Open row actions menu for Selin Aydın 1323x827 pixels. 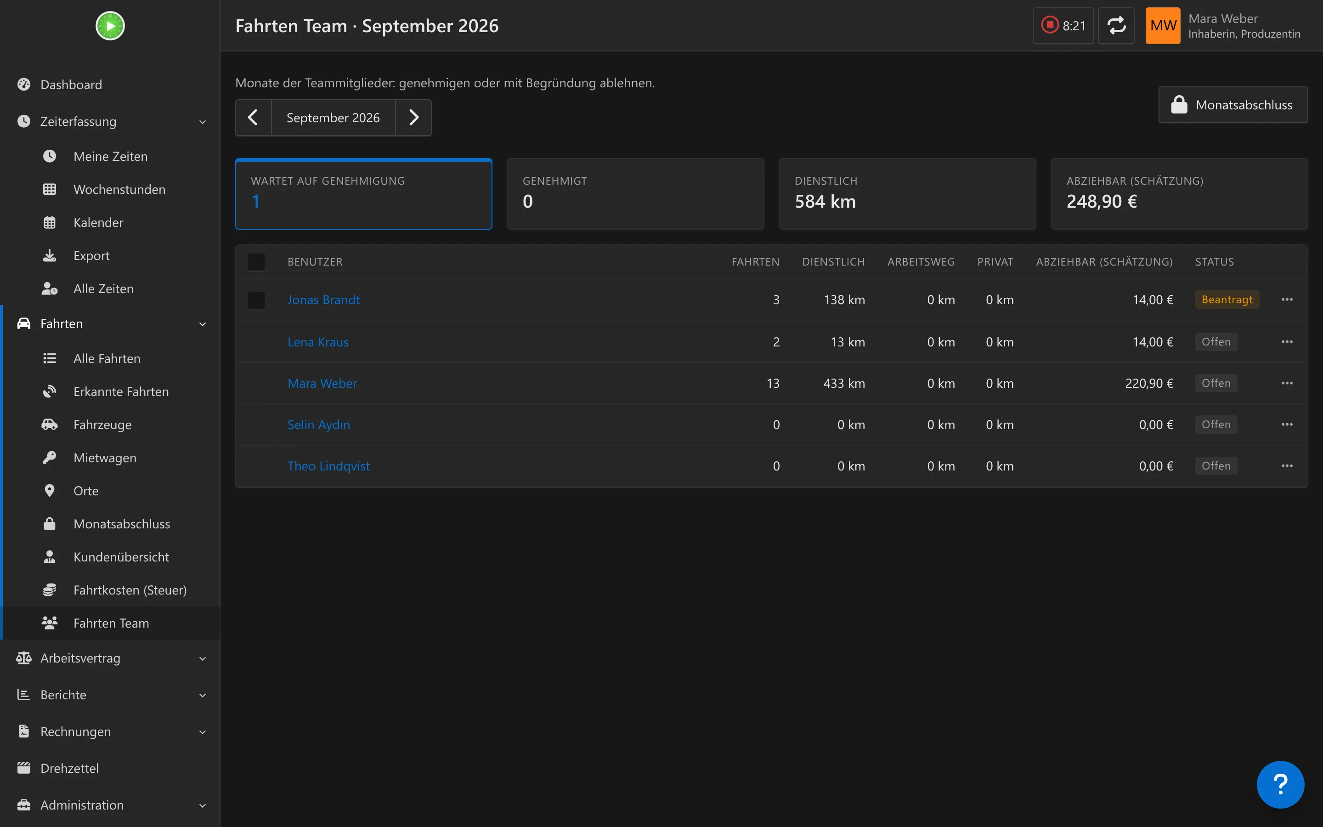pos(1287,425)
